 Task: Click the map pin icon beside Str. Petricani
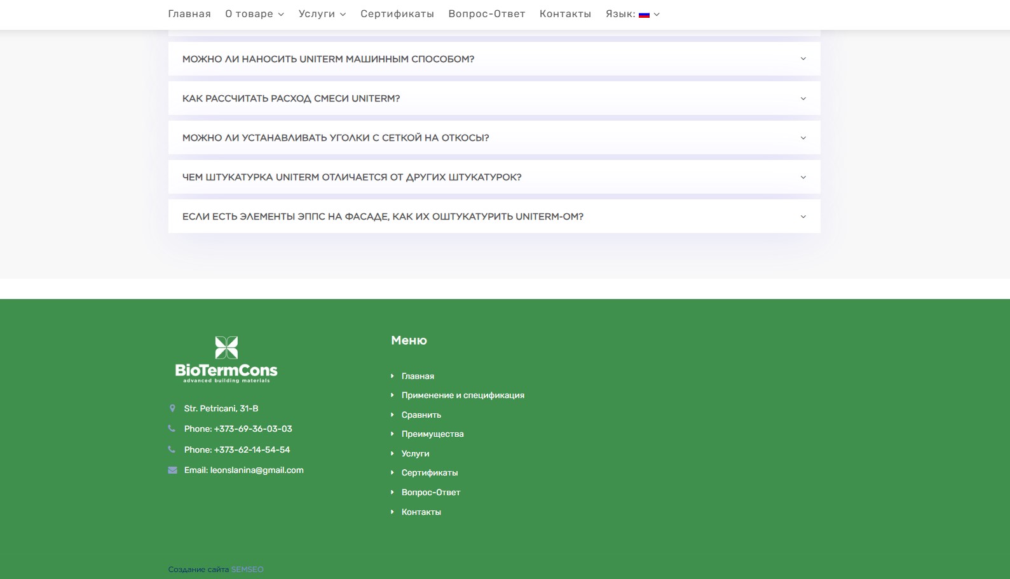pos(172,408)
